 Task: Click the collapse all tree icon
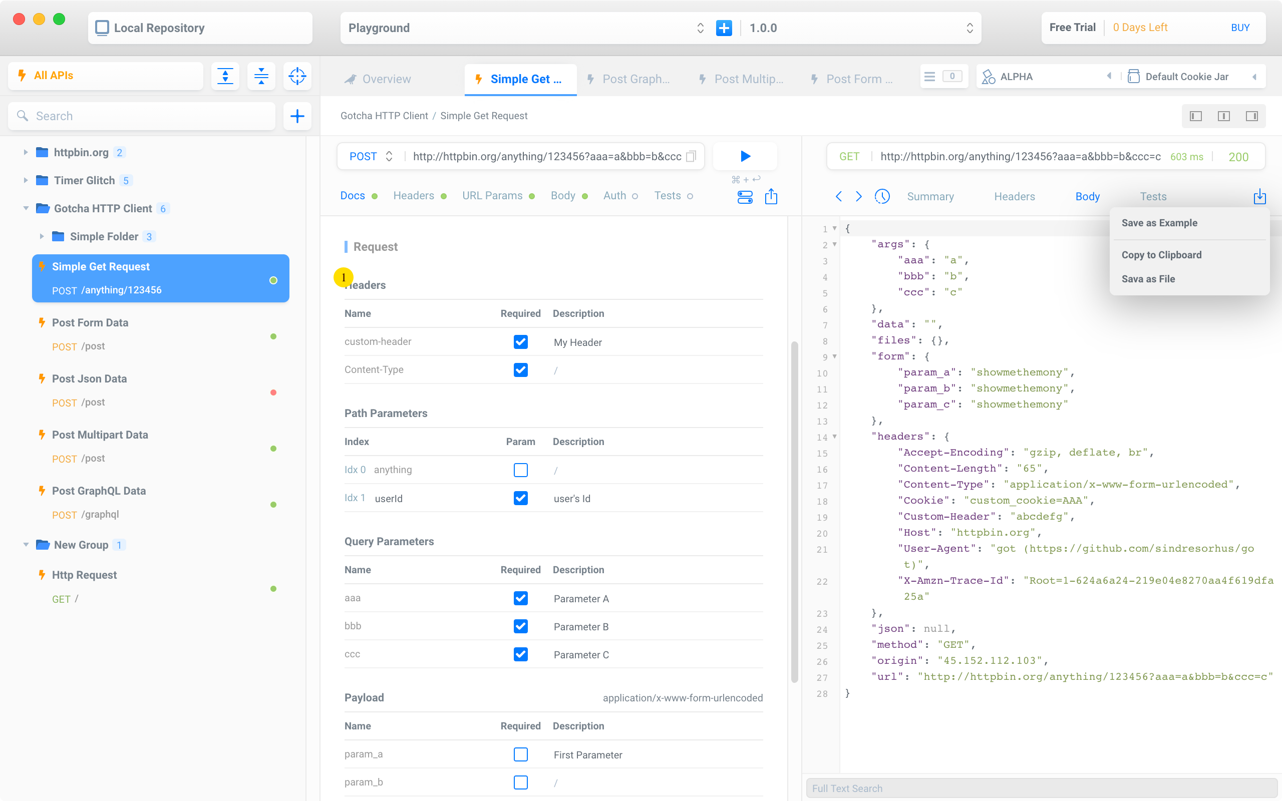point(261,76)
